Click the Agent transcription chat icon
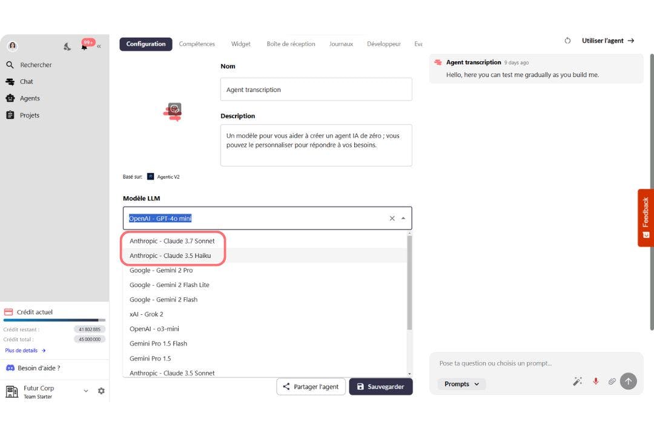The image size is (654, 436). [438, 62]
